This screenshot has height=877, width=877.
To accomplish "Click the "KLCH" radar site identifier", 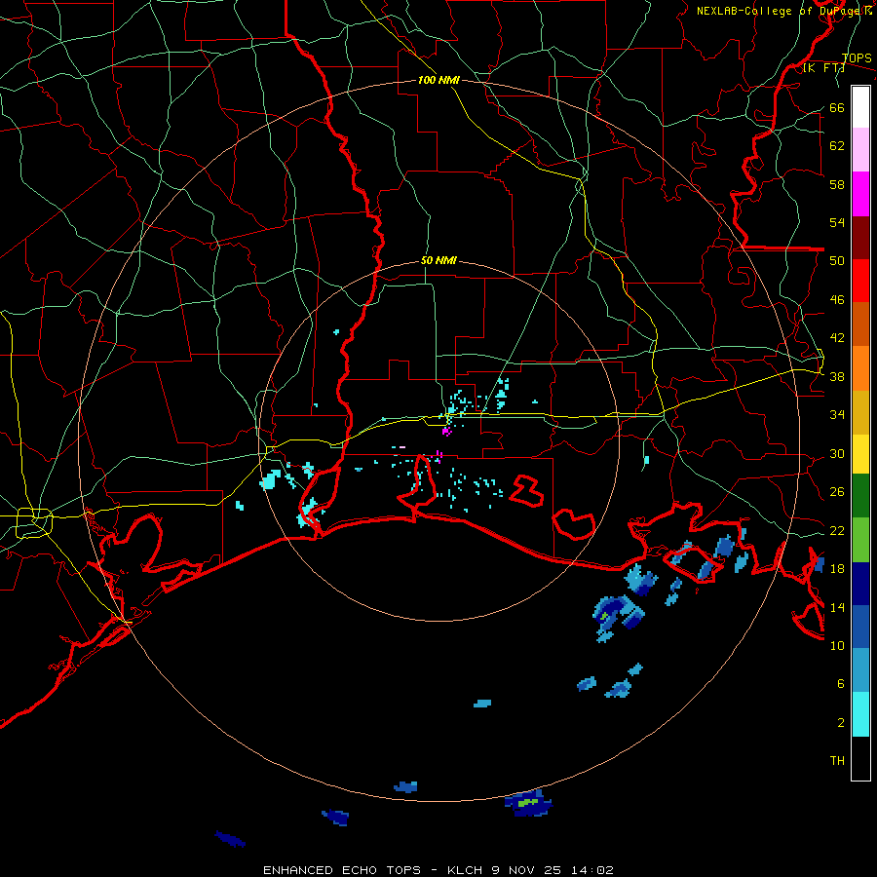I will pyautogui.click(x=465, y=870).
